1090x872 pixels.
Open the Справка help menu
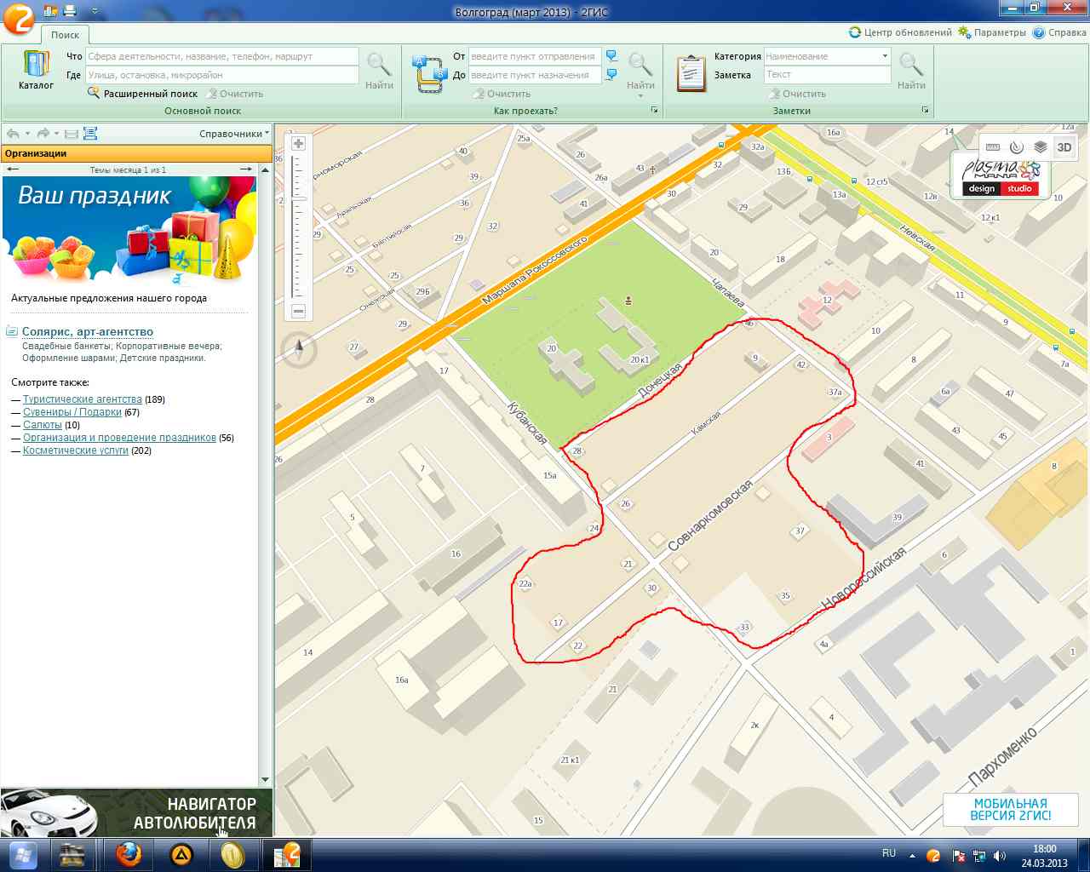coord(1059,32)
